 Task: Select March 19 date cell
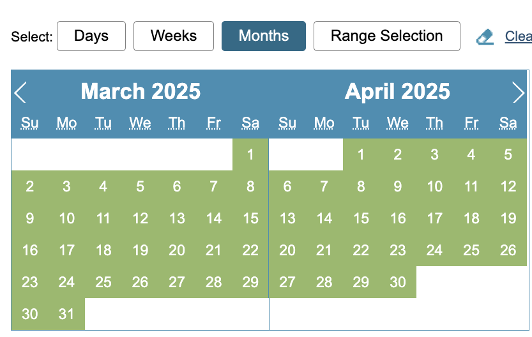140,250
